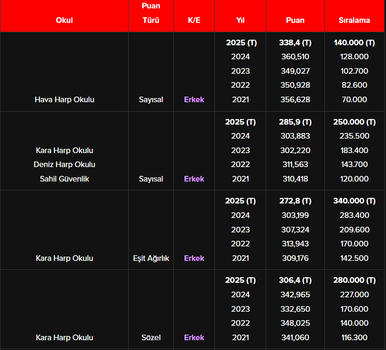
Task: Click Kara Harp Okulu in Eşit Ağırlık row
Action: [64, 259]
